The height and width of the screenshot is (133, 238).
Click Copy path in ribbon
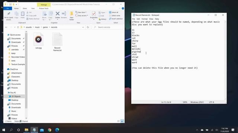[x=31, y=16]
